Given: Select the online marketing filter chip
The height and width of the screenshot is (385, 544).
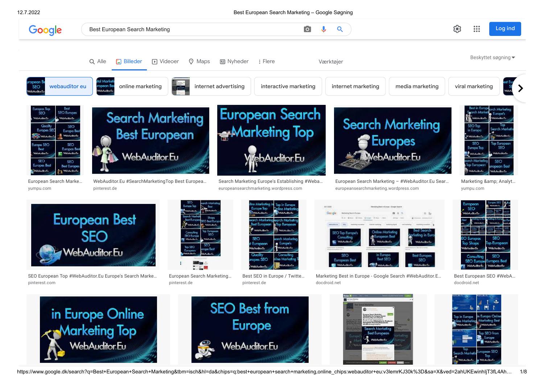Looking at the screenshot, I should click(x=140, y=86).
